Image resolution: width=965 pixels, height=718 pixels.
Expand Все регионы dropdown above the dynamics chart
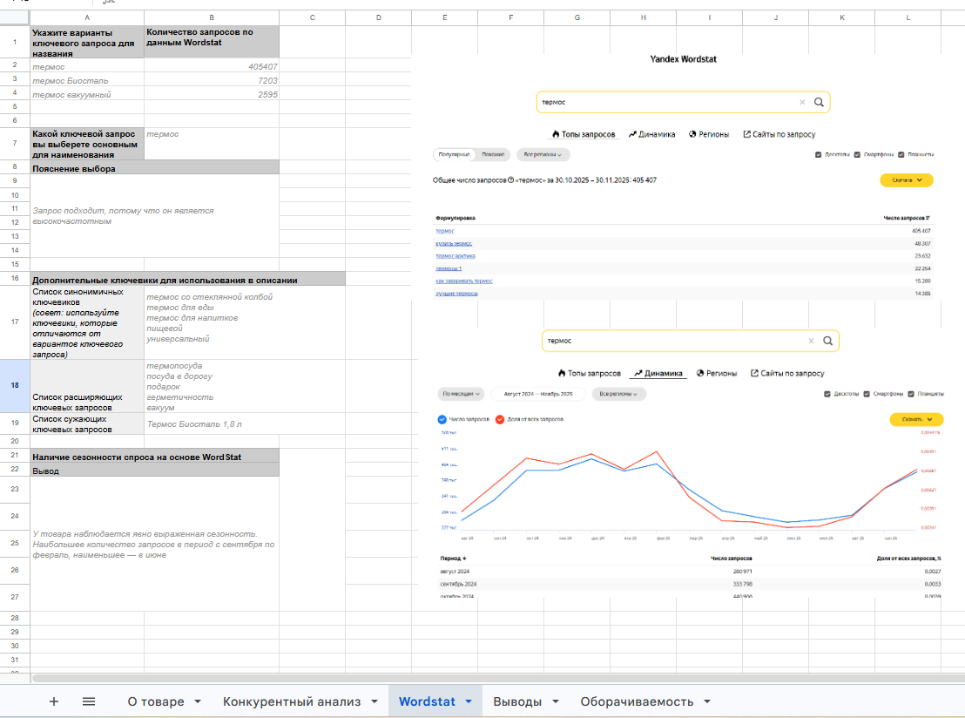click(618, 394)
